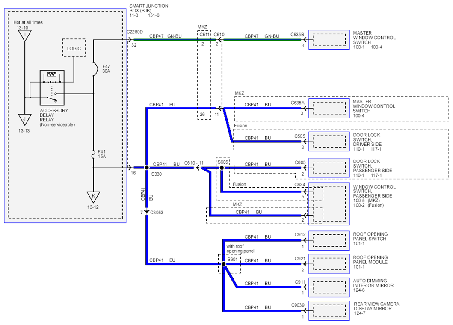This screenshot has width=453, height=325.
Task: Click pin number '32' below C2280D
Action: pos(134,45)
